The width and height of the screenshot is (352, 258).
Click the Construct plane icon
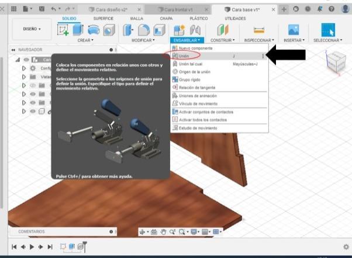[223, 30]
